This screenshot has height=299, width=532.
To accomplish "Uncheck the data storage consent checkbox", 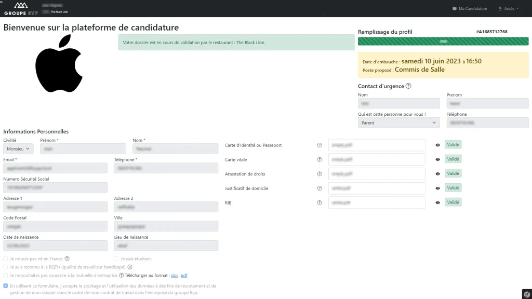I will click(x=5, y=286).
